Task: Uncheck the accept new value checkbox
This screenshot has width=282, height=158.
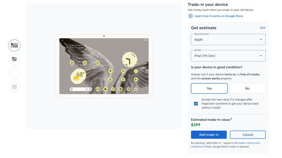Action: pos(196,104)
